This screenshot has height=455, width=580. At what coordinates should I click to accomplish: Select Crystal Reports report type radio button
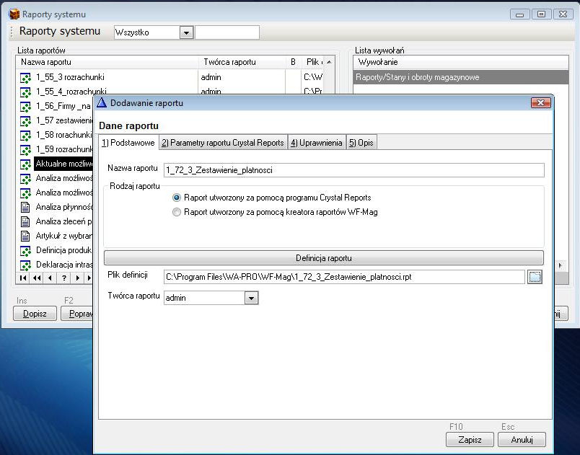pos(177,198)
